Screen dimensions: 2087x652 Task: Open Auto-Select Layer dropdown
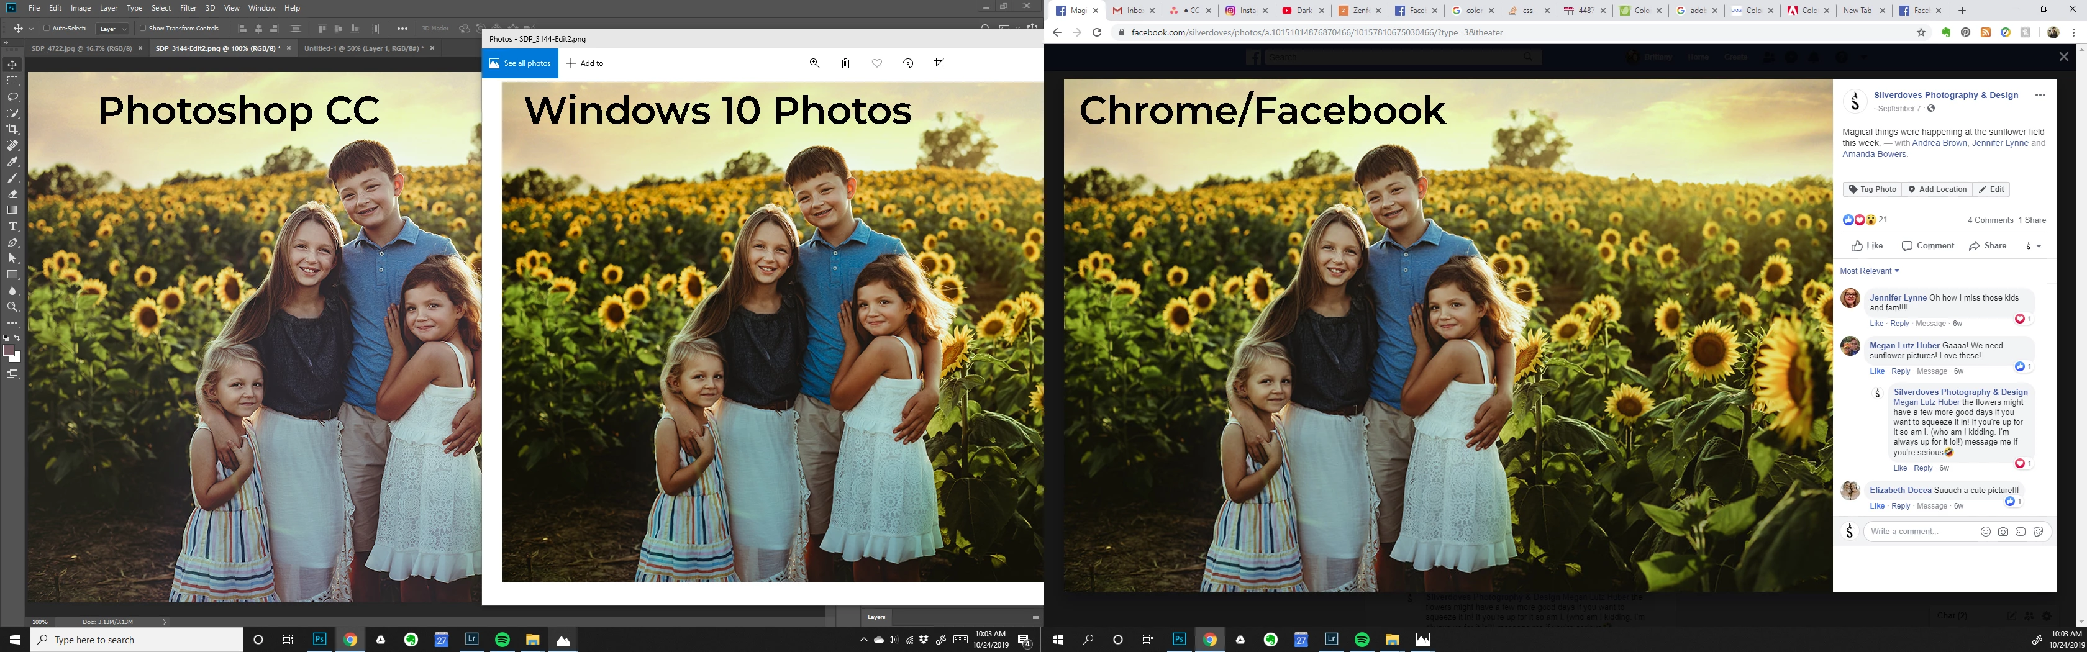[x=112, y=29]
